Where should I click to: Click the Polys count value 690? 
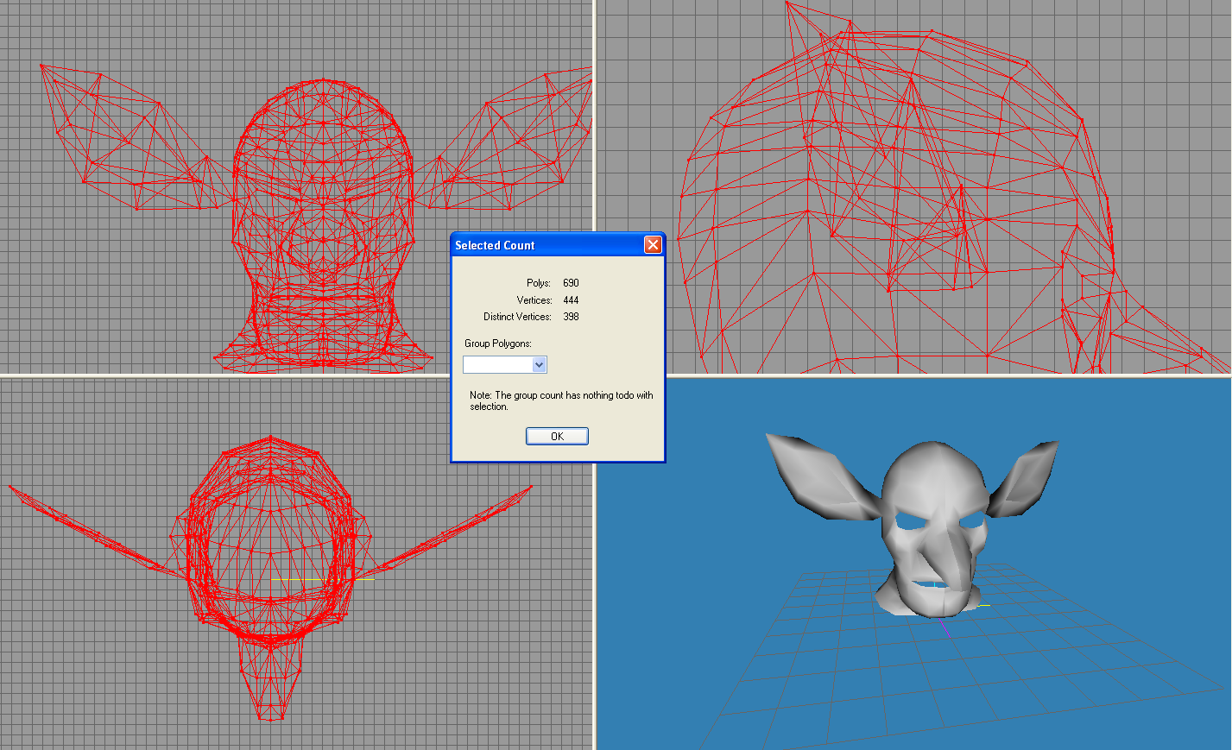click(x=571, y=283)
